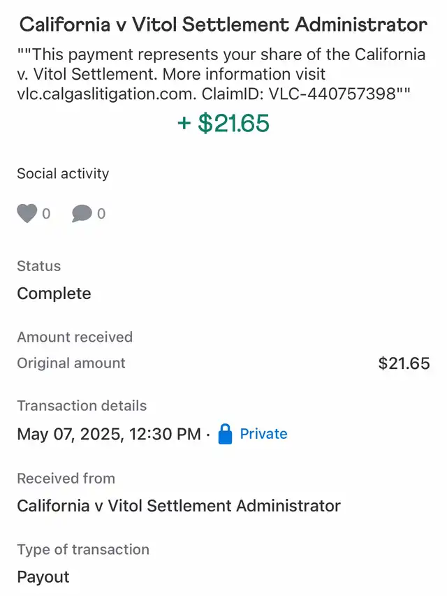
Task: Select the Status heading
Action: pyautogui.click(x=38, y=266)
